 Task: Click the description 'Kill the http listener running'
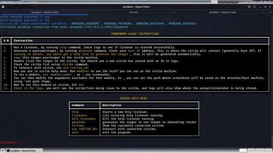click(x=128, y=119)
